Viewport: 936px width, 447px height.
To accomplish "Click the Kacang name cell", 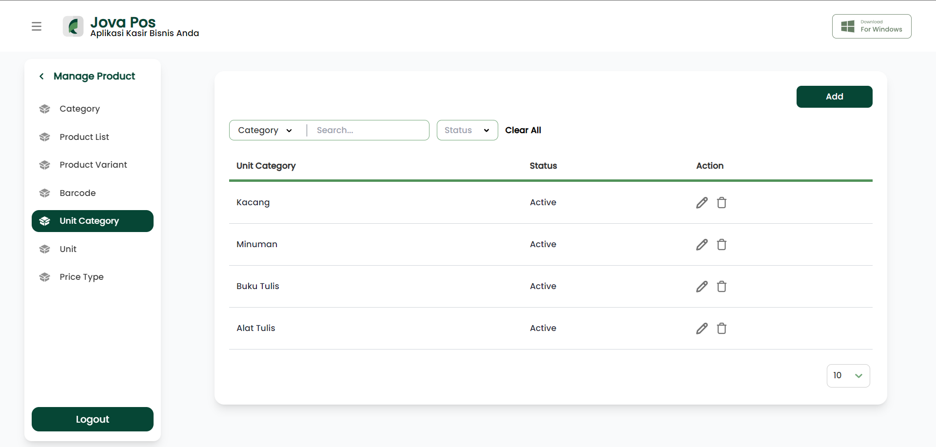I will (x=253, y=202).
